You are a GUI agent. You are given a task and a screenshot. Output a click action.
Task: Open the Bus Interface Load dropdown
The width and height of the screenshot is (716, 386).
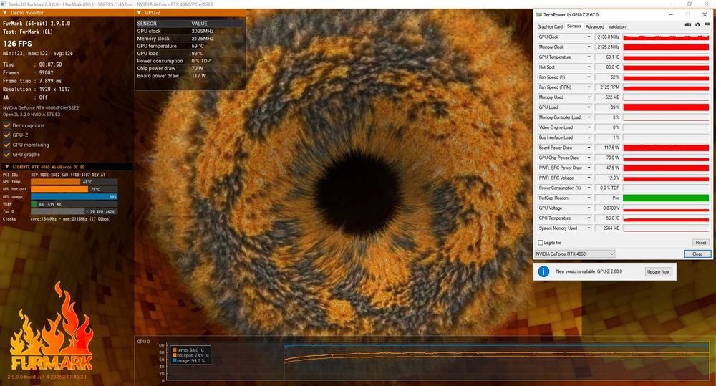point(589,137)
